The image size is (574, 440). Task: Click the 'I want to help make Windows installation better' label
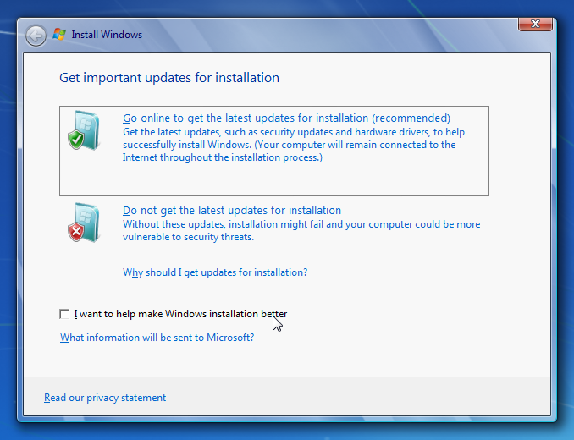coord(180,314)
